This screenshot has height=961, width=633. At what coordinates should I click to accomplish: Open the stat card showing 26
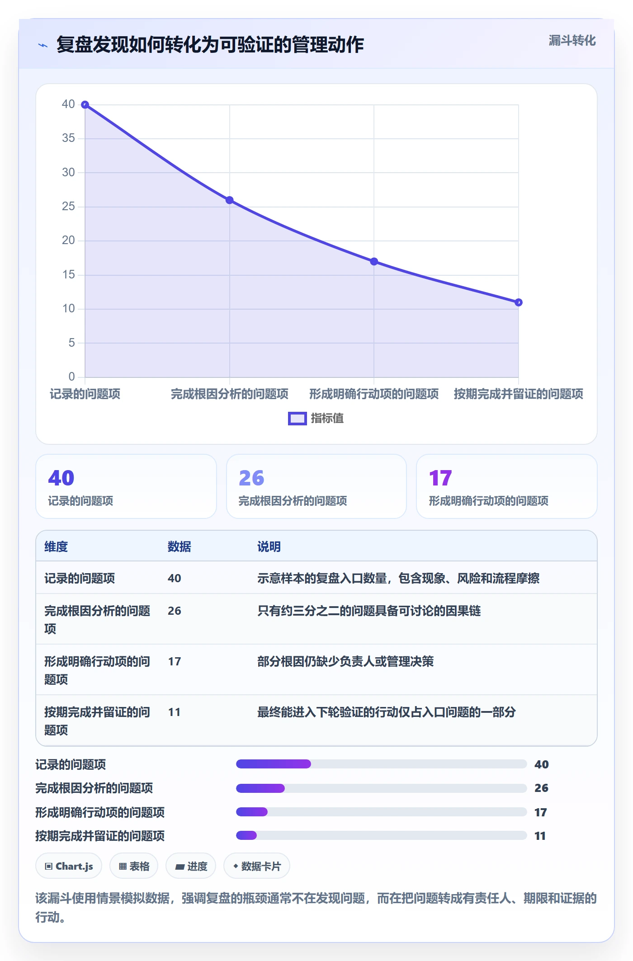[x=316, y=486]
